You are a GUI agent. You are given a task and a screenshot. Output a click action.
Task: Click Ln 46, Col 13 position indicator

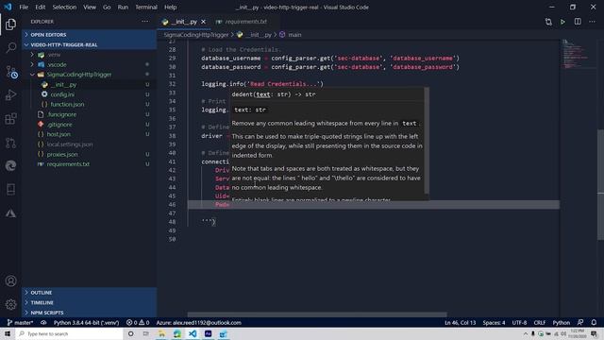click(x=460, y=323)
